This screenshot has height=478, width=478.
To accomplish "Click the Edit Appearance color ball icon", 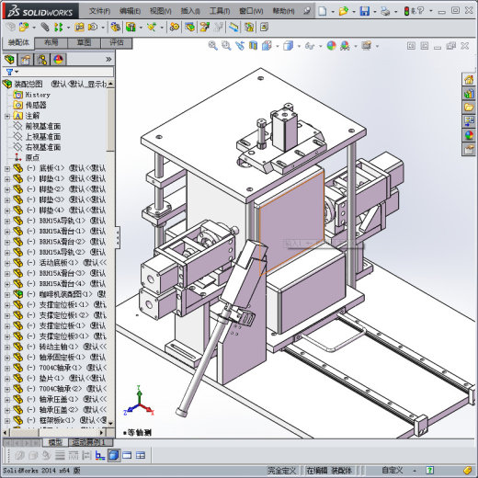I will (332, 46).
